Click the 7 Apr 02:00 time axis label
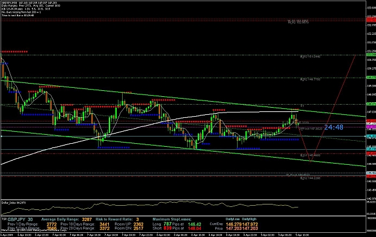 [x=59, y=235]
